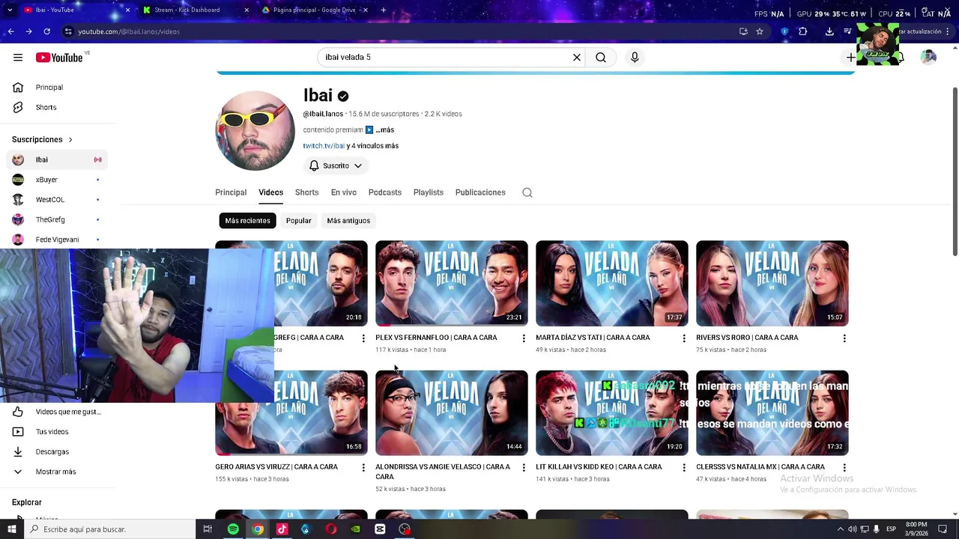The height and width of the screenshot is (539, 959).
Task: Open twitch.tv/ibai link
Action: (x=324, y=146)
